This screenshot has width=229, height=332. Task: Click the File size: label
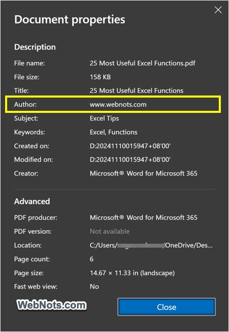pyautogui.click(x=27, y=77)
